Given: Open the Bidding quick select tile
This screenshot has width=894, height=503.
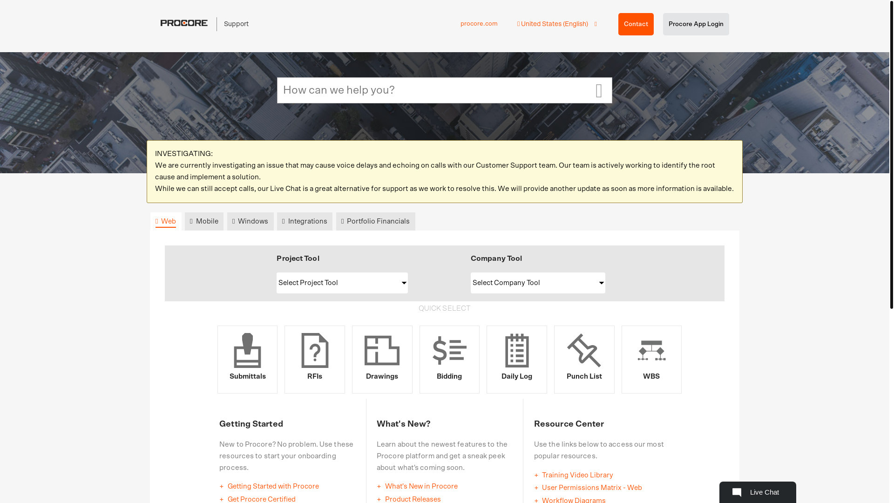Looking at the screenshot, I should click(449, 359).
